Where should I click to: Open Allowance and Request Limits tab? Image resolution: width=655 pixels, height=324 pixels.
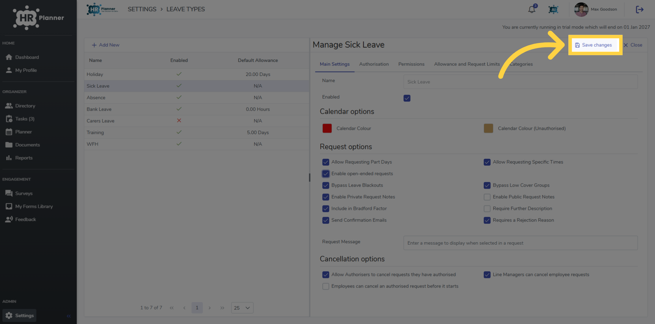coord(467,64)
